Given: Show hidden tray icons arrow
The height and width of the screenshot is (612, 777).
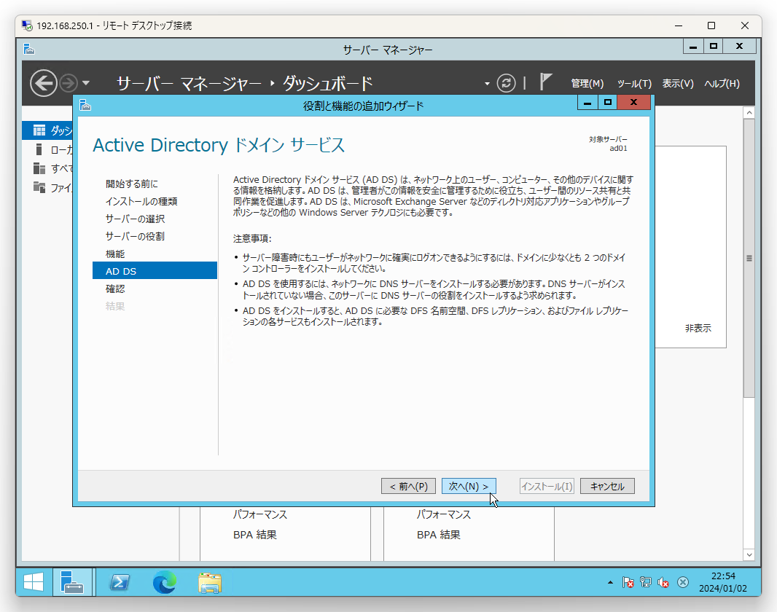Looking at the screenshot, I should (610, 582).
